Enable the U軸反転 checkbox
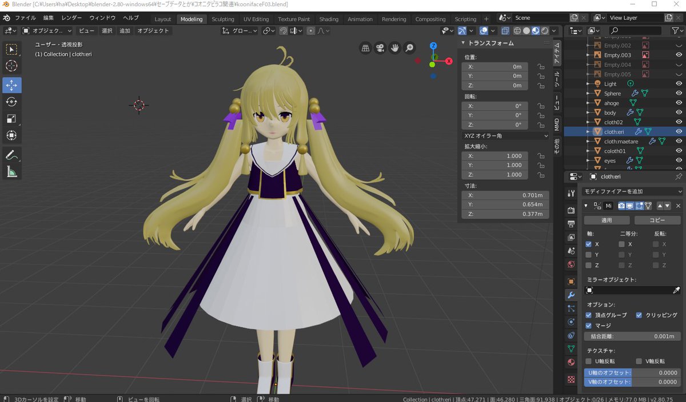The image size is (686, 402). click(588, 361)
